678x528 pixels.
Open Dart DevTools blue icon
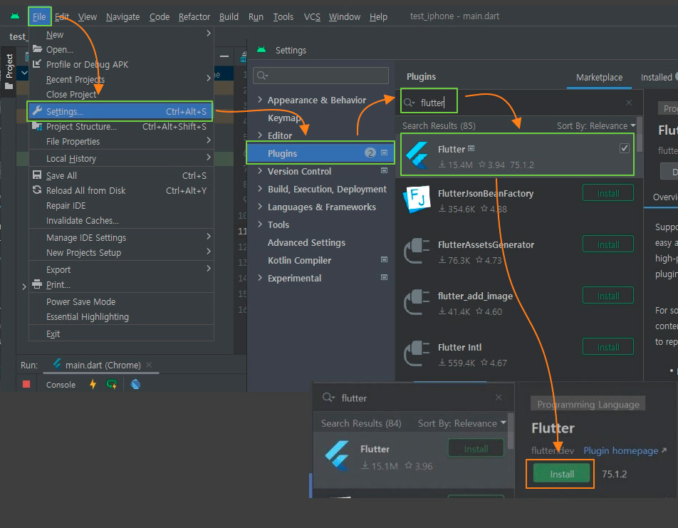point(135,384)
